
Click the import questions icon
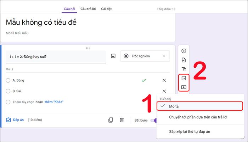(184, 60)
